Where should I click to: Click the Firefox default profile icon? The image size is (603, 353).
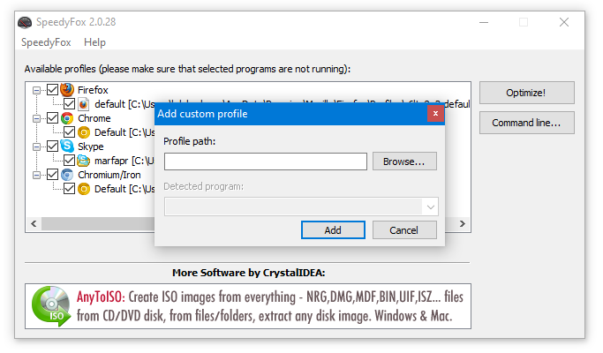[83, 104]
